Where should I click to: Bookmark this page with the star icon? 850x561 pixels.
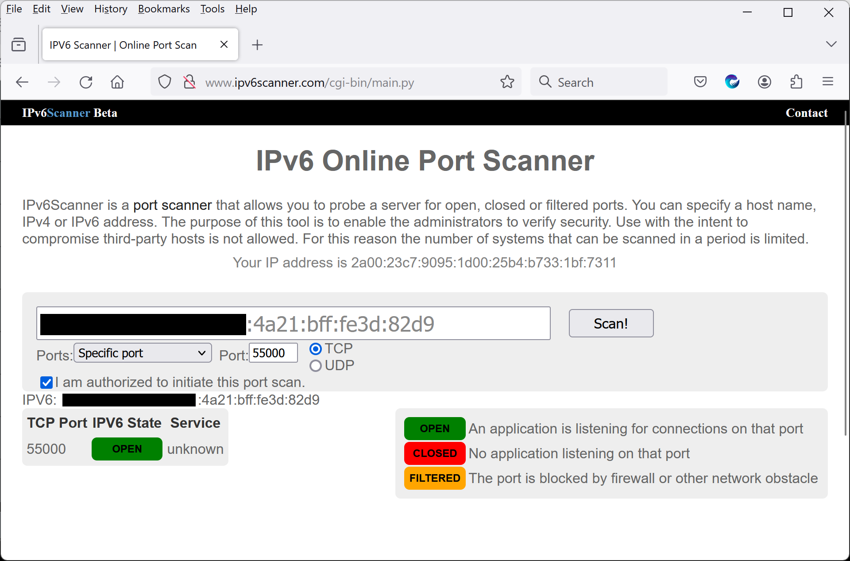[x=507, y=82]
